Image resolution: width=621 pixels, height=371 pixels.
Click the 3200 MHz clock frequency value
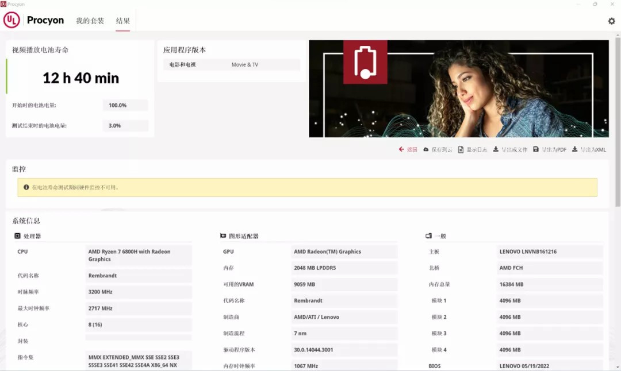(x=139, y=292)
